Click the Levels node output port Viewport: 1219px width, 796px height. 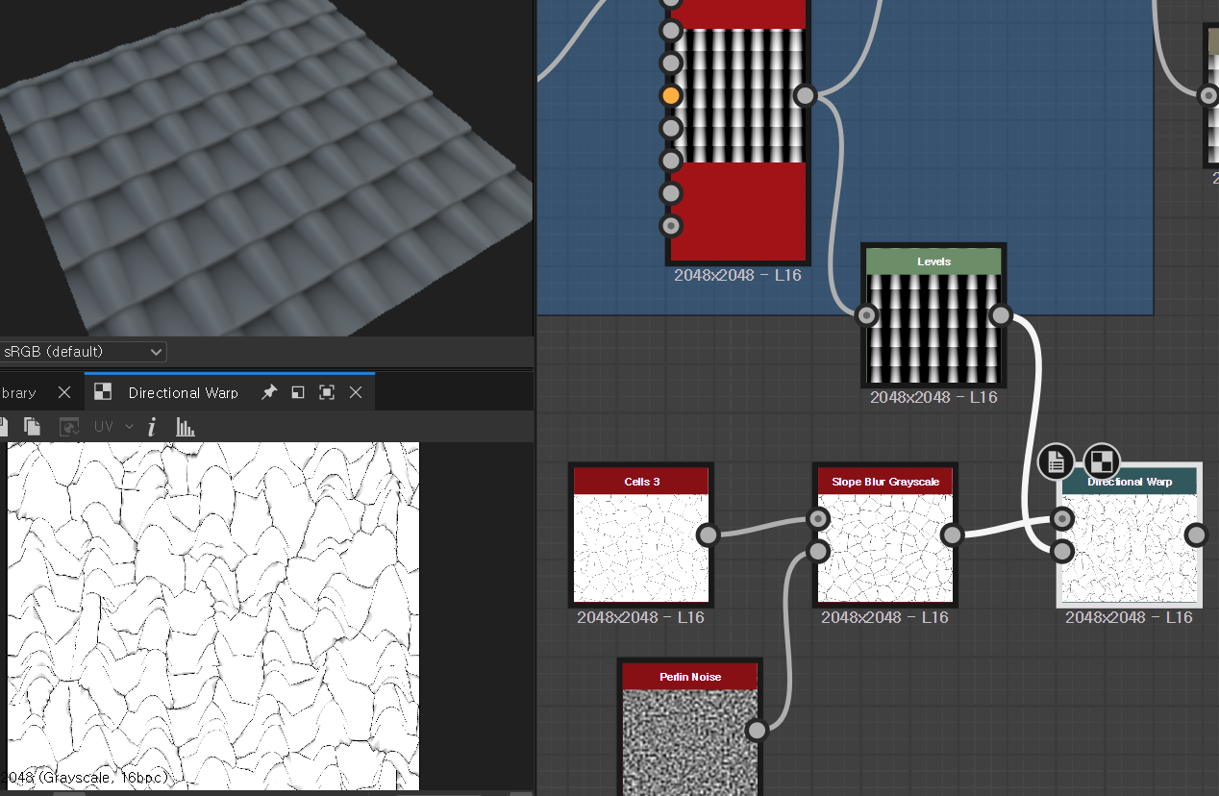click(1001, 315)
